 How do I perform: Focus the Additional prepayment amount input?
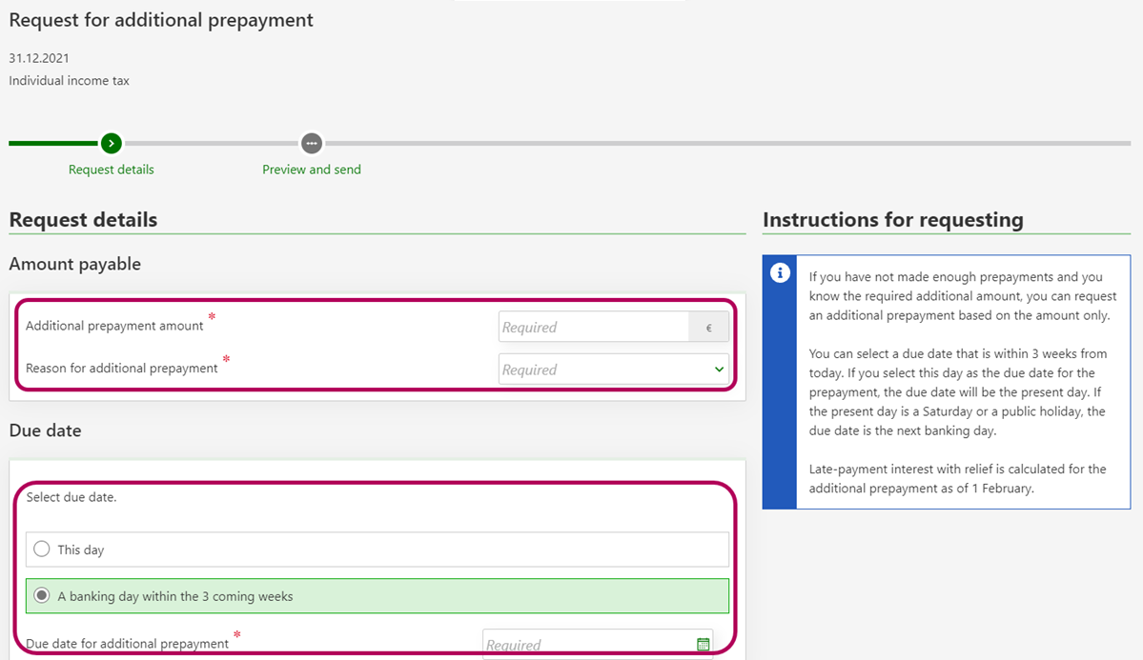click(x=593, y=328)
